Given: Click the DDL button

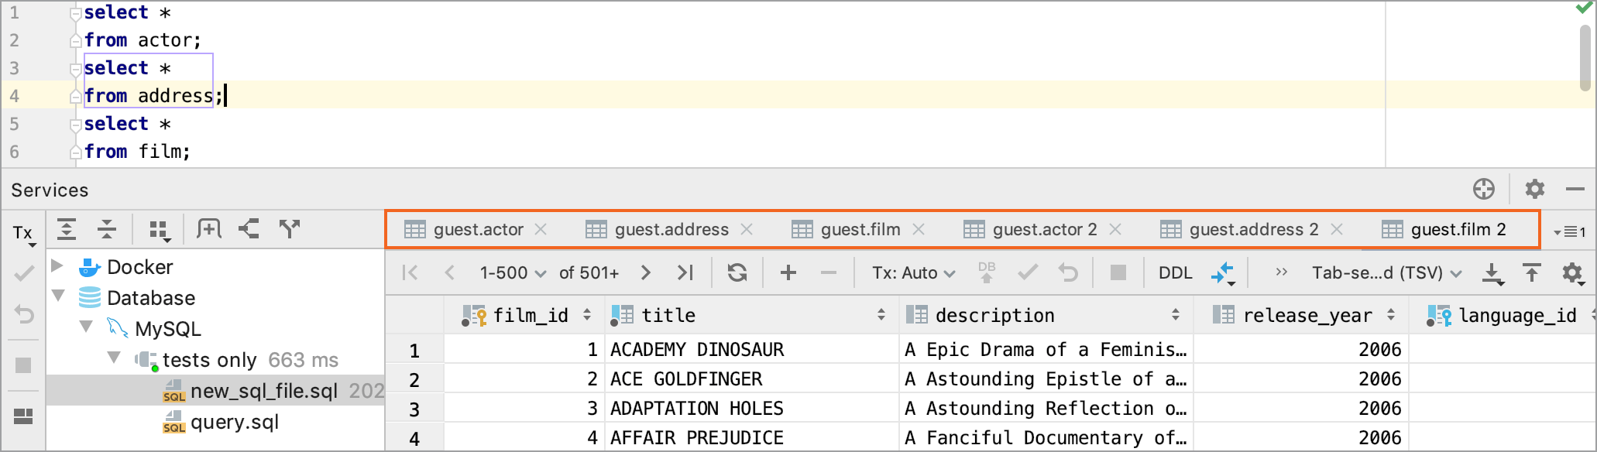Looking at the screenshot, I should pyautogui.click(x=1175, y=272).
